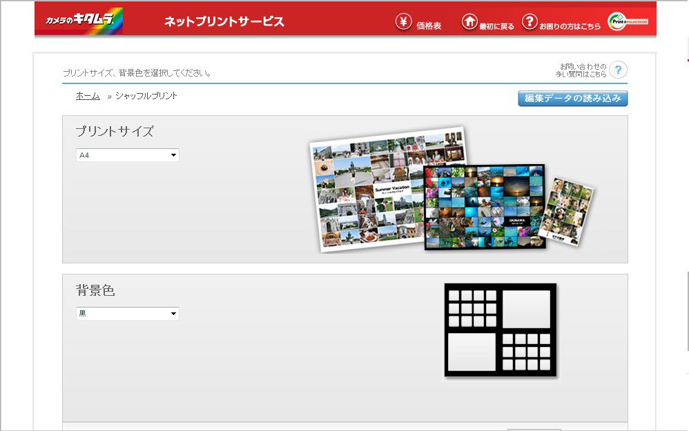
Task: Expand the プリントサイズ dropdown showing A4
Action: [x=127, y=155]
